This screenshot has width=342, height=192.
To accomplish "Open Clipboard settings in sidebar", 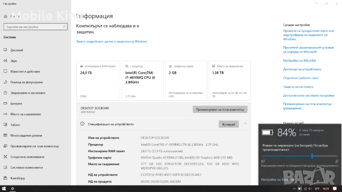I will pos(18,178).
